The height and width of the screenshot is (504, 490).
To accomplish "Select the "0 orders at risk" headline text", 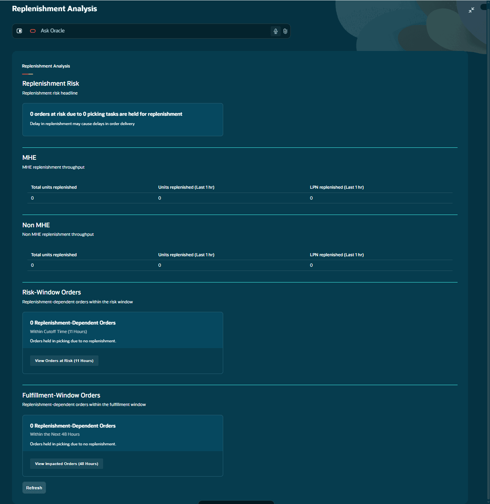I will 106,114.
